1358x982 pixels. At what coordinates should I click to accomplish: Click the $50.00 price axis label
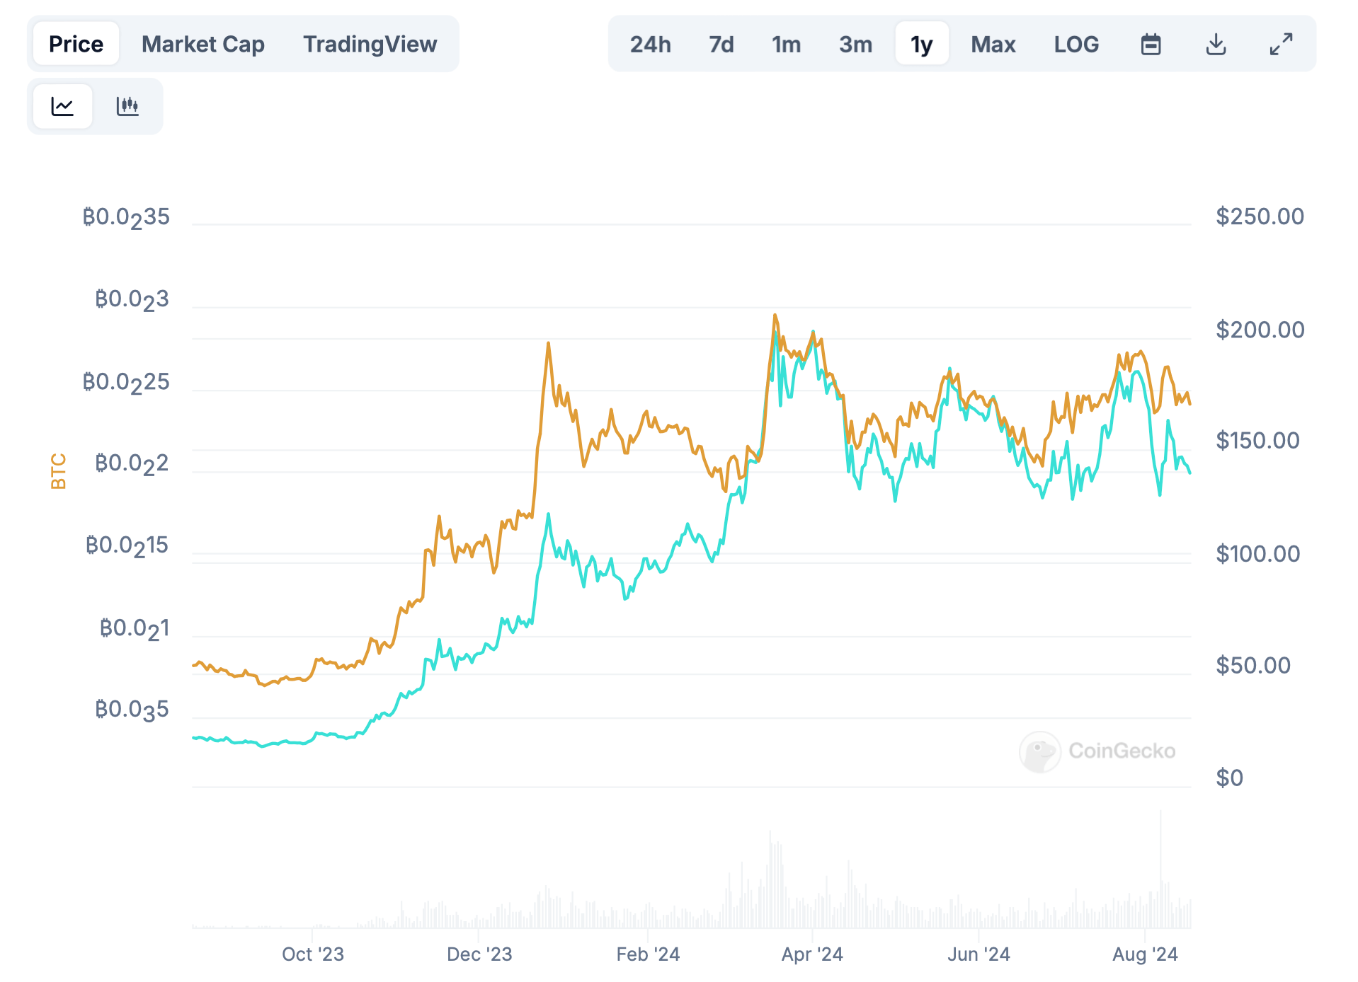1253,665
